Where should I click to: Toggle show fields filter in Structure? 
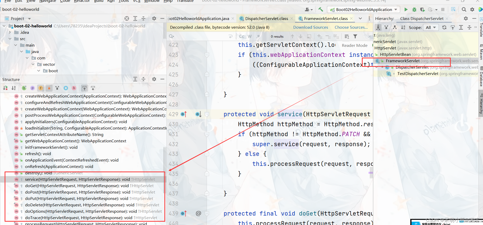(41, 88)
